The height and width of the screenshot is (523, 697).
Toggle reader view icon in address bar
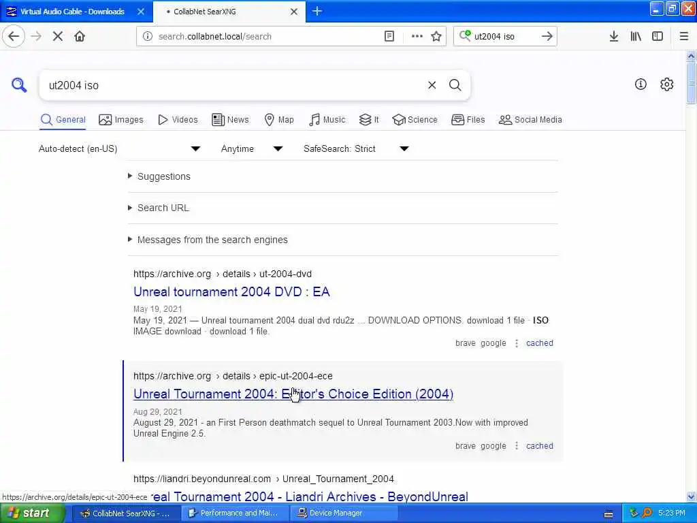(x=389, y=36)
